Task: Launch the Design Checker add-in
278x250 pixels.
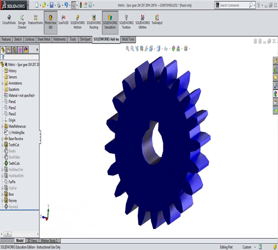Action: (x=22, y=22)
